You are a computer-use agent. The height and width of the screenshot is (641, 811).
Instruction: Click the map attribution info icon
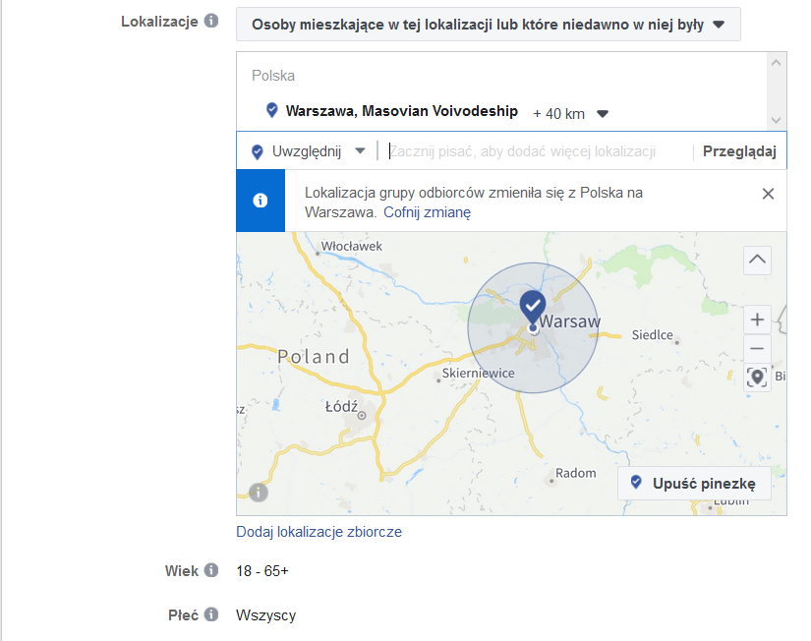[x=258, y=492]
